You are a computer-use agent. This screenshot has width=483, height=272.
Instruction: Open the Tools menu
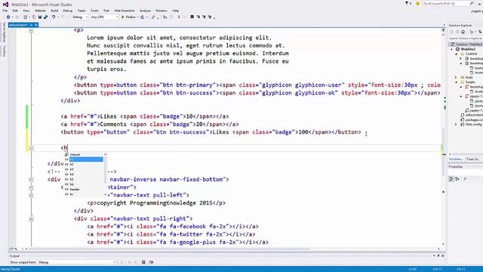click(94, 11)
